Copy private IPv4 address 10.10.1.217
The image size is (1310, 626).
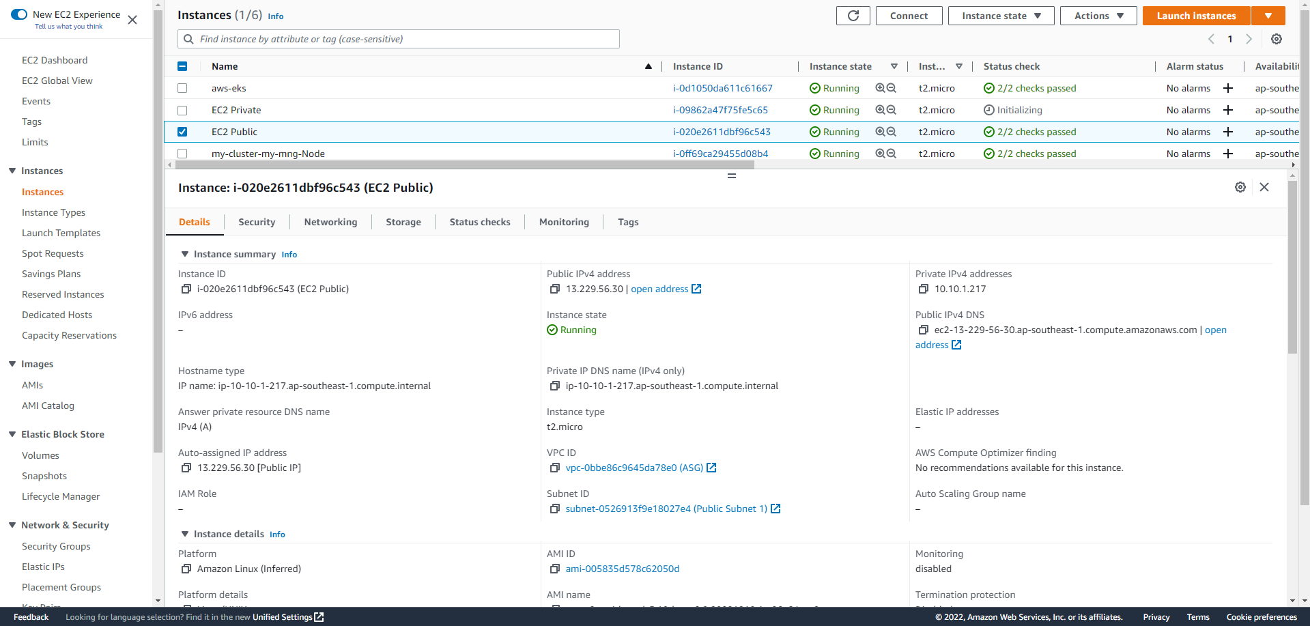click(x=923, y=289)
